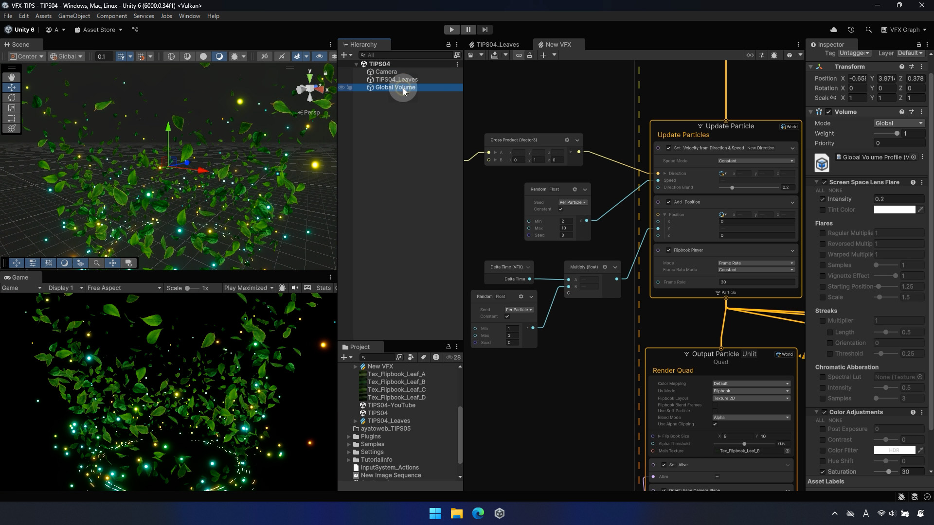The height and width of the screenshot is (525, 934).
Task: Click the Stats button in Game view
Action: click(x=323, y=288)
